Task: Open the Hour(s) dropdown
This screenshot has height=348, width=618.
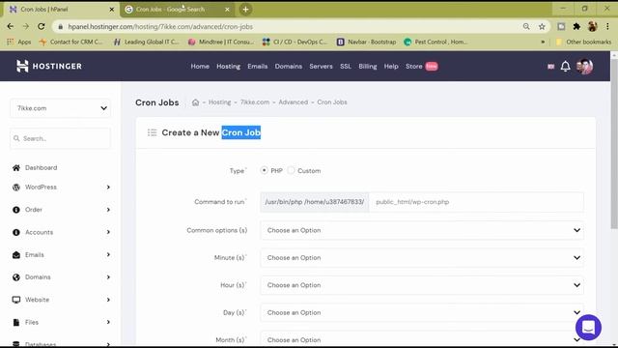Action: click(422, 285)
